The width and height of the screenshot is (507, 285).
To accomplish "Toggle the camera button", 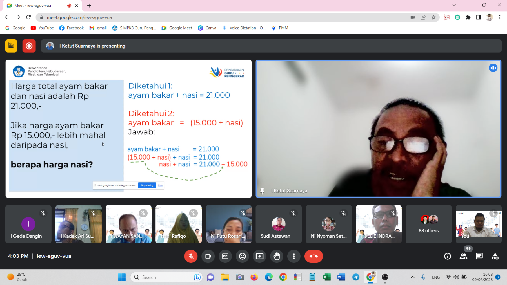I will (x=208, y=256).
